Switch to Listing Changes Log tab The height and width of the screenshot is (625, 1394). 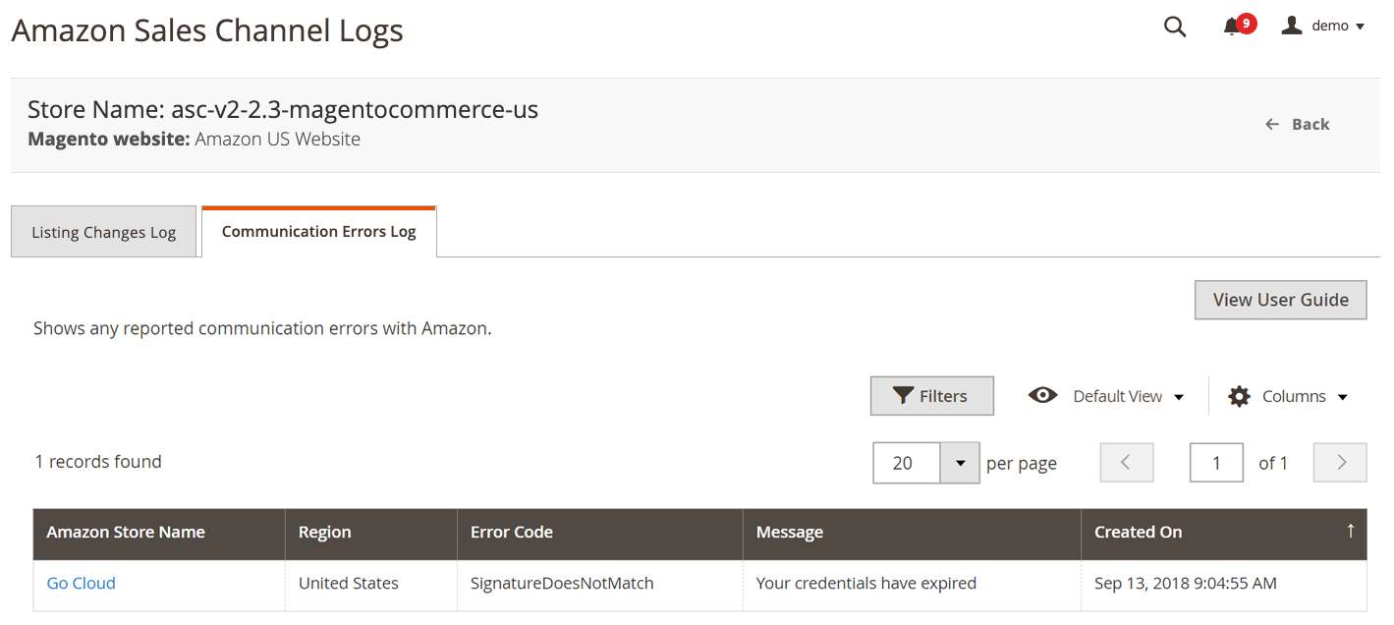[103, 232]
